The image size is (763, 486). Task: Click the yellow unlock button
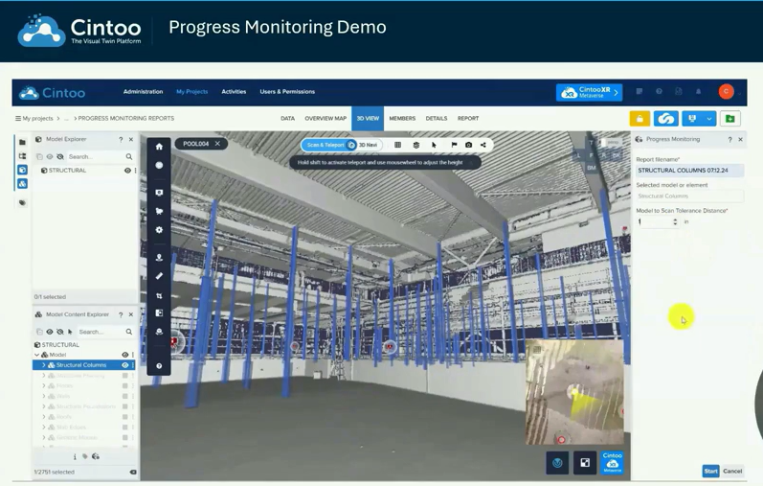pyautogui.click(x=640, y=119)
